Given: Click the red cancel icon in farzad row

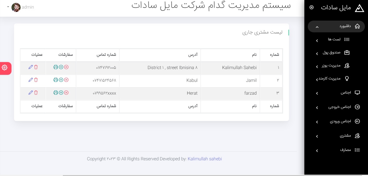Looking at the screenshot, I should (66, 93).
